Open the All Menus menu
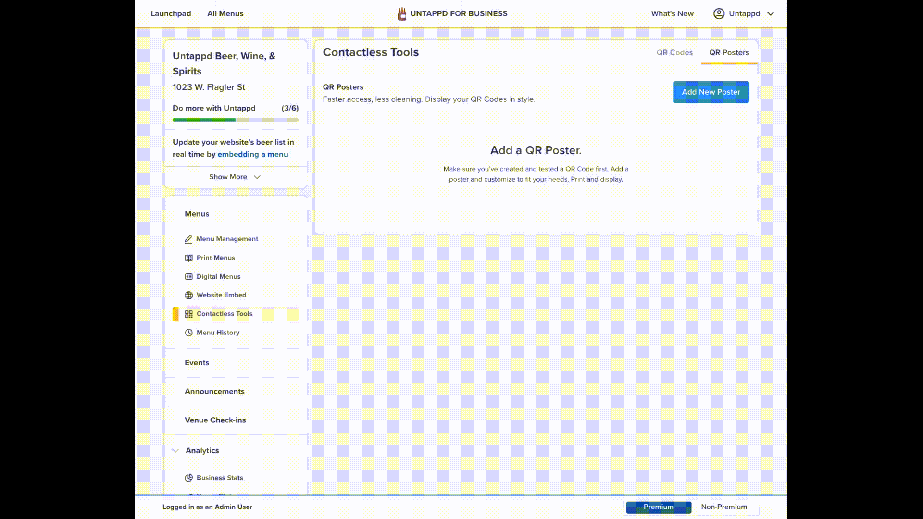The image size is (923, 519). (225, 13)
